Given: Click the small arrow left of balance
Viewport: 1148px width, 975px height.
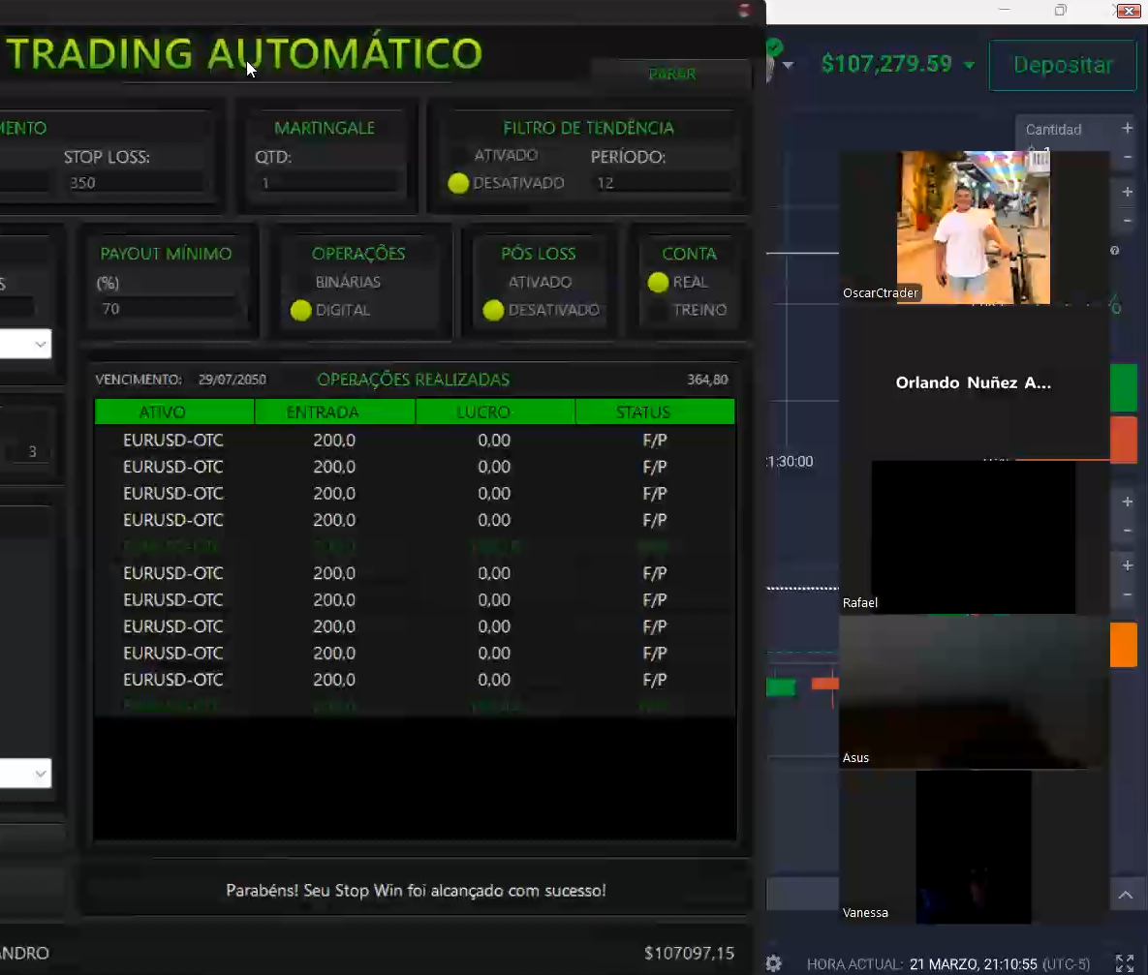Looking at the screenshot, I should 788,65.
